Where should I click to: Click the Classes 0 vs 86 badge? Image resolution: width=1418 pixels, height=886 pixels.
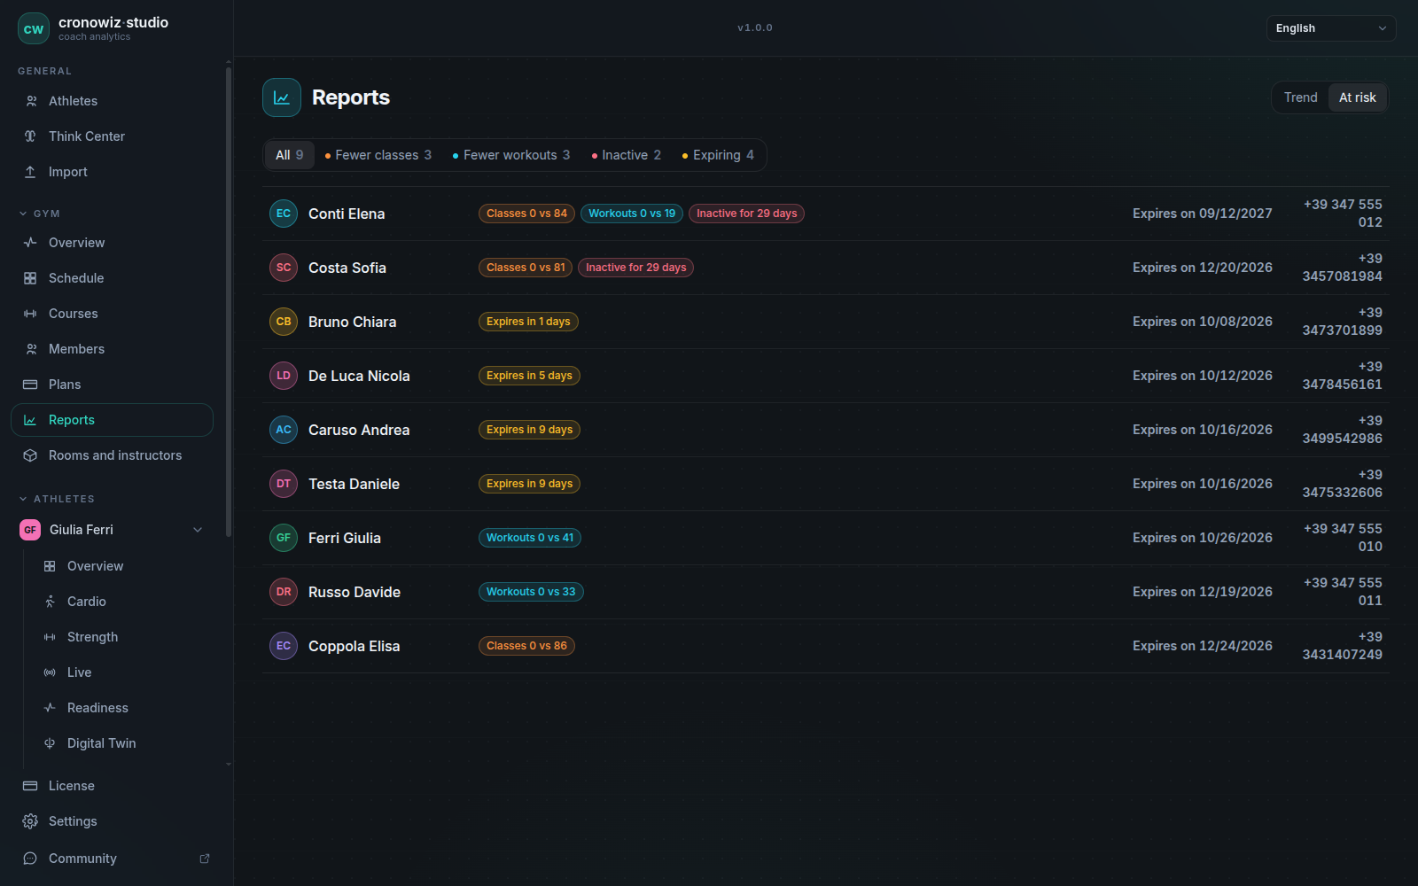pyautogui.click(x=526, y=646)
